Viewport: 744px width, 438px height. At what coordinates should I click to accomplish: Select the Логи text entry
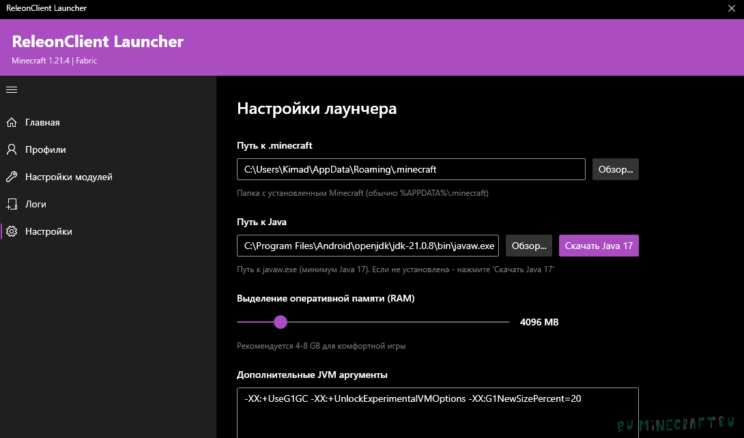pos(35,204)
